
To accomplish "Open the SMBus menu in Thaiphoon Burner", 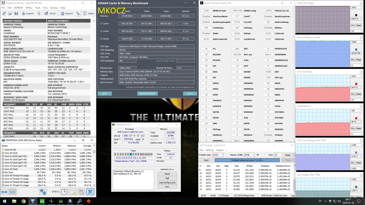I will (29, 8).
